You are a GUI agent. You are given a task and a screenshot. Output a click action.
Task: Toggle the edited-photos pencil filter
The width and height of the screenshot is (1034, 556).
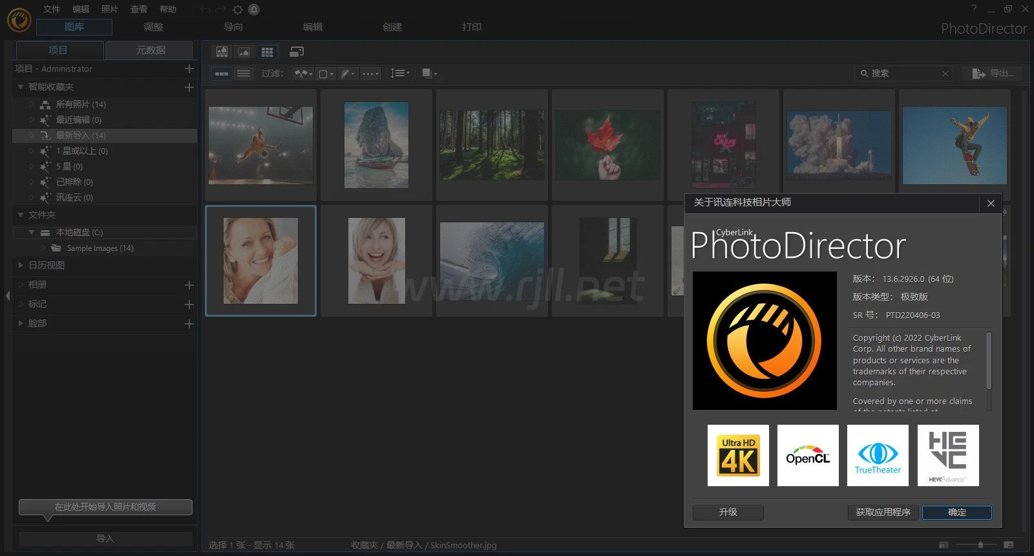(347, 74)
